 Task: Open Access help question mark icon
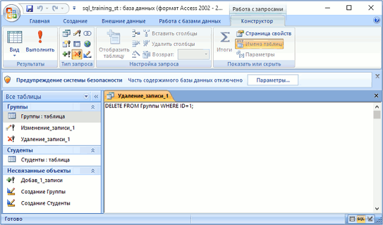[376, 20]
